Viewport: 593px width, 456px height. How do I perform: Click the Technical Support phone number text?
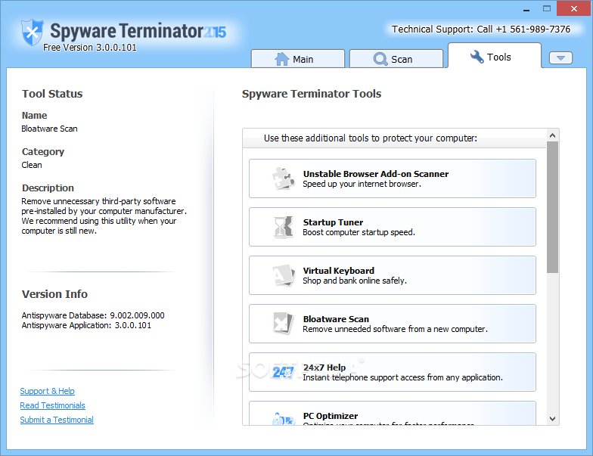pos(481,29)
